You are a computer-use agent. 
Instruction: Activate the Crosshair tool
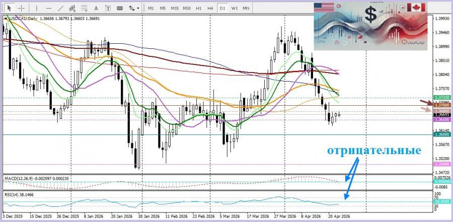pos(21,8)
